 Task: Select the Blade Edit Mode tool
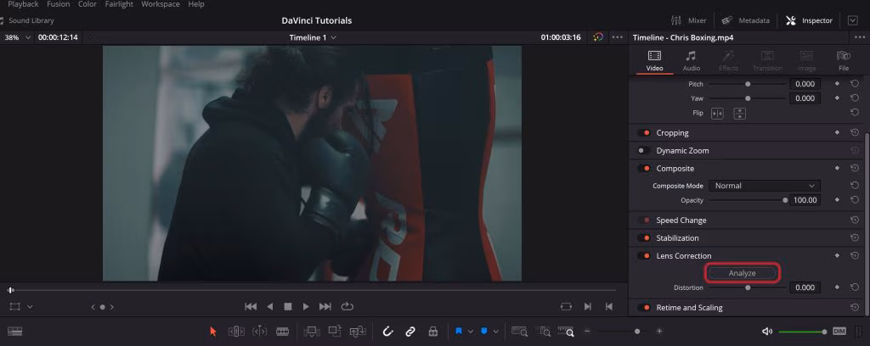[x=282, y=331]
